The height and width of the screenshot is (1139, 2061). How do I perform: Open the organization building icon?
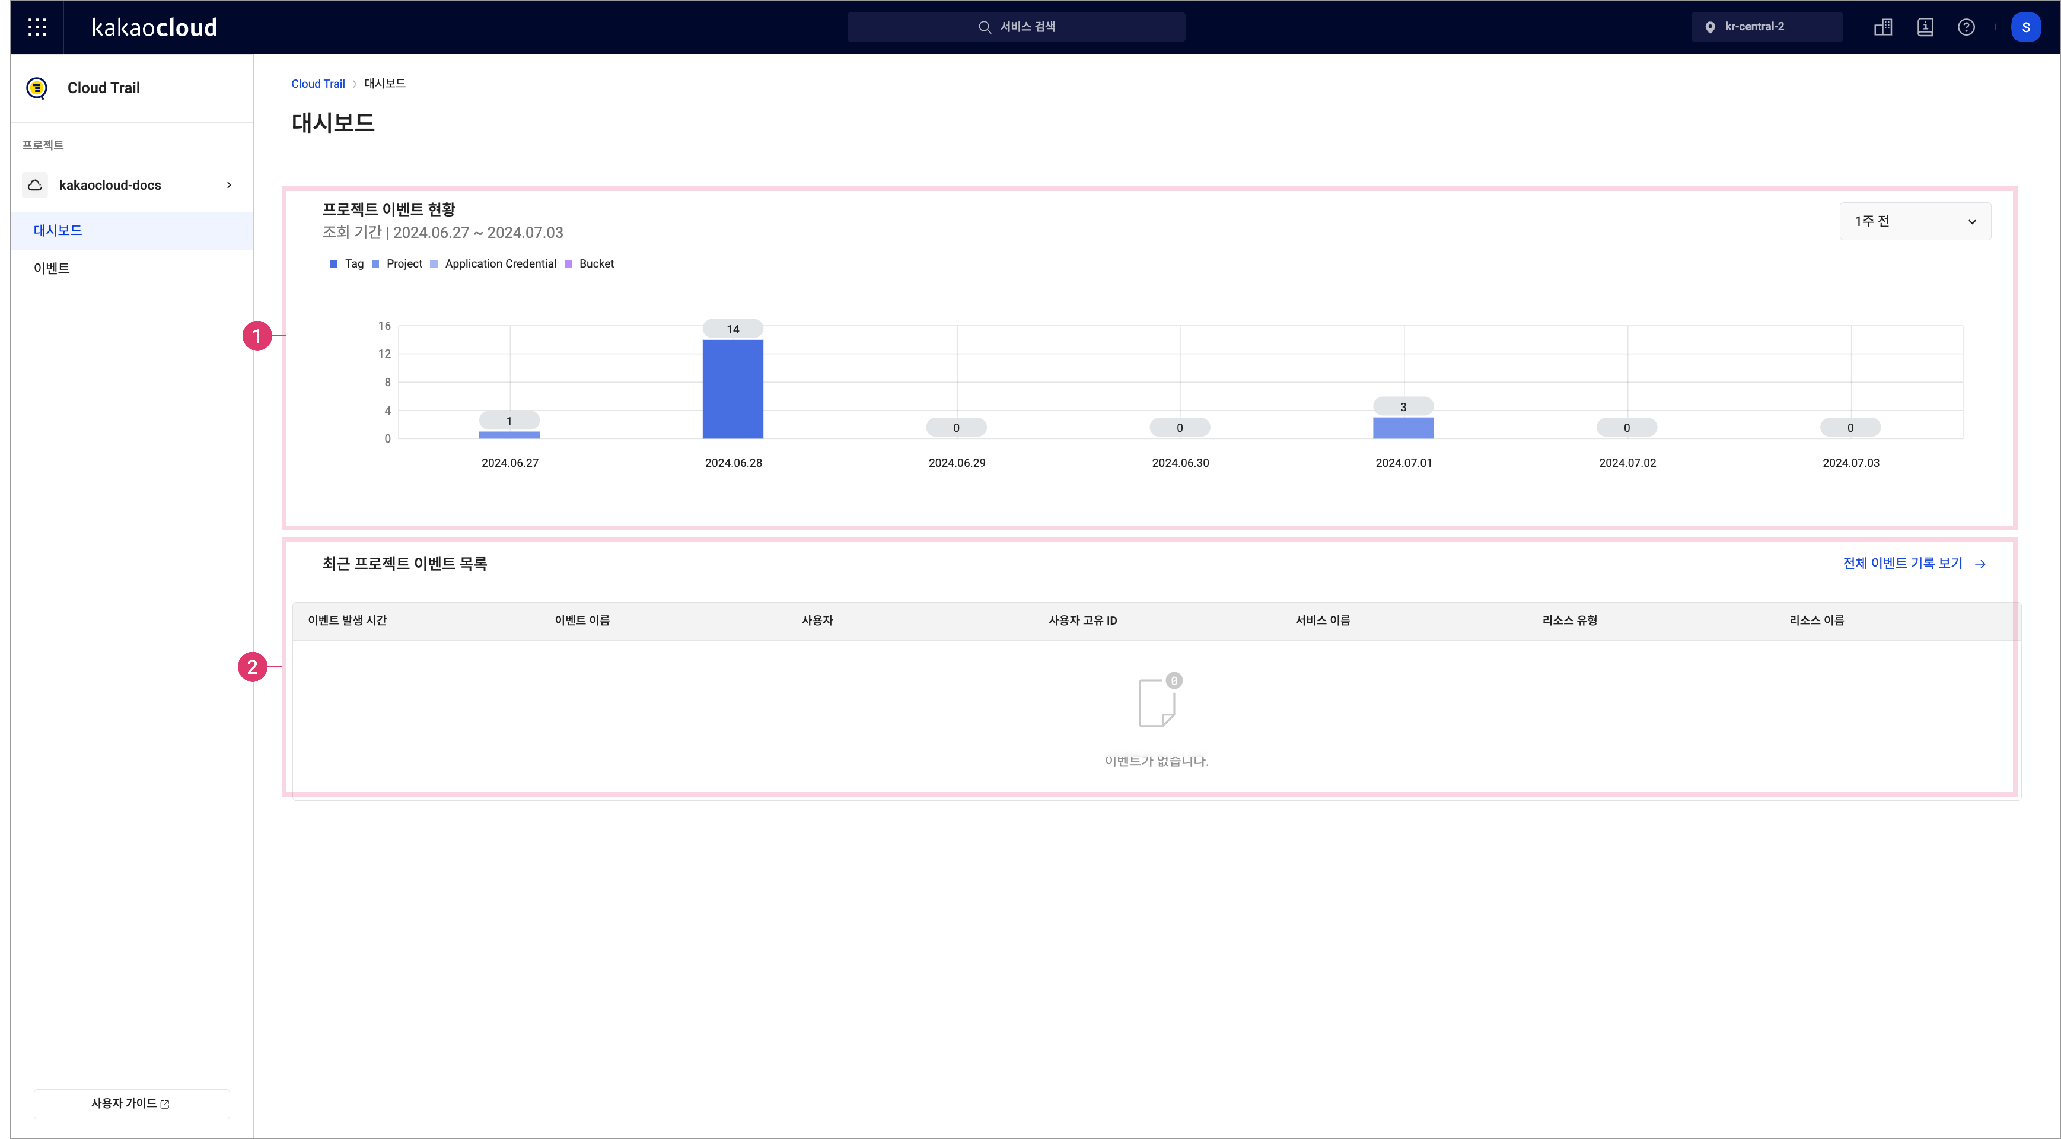(1883, 27)
